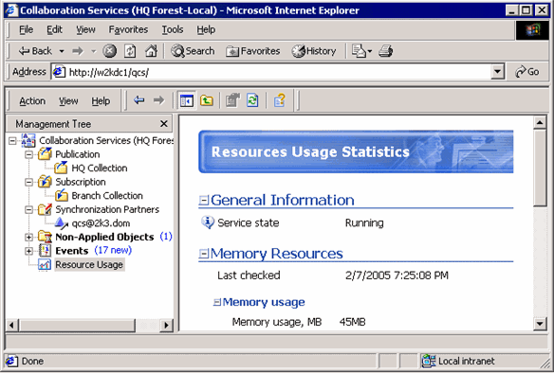Expand the Non-Applied Objects node
This screenshot has height=373, width=554.
[29, 238]
